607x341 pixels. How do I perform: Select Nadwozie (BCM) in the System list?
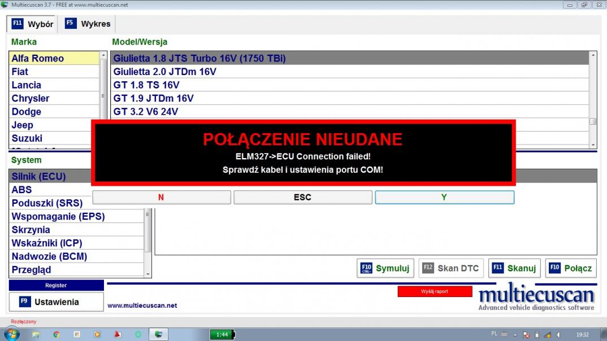[76, 256]
